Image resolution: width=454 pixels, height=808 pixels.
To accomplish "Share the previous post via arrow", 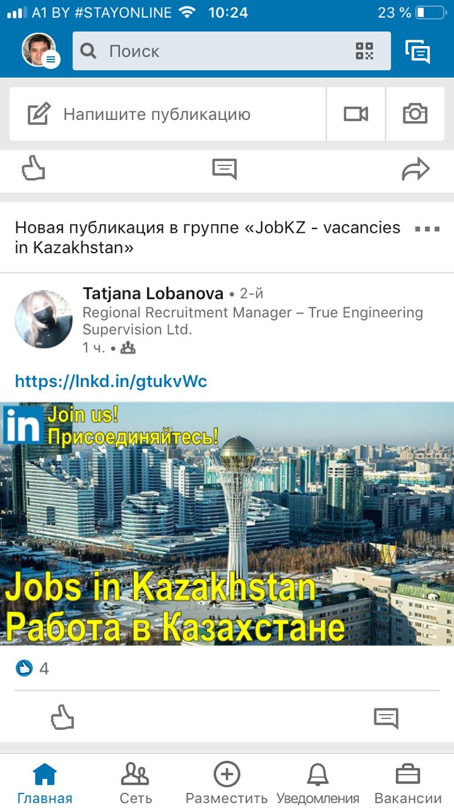I will 415,169.
